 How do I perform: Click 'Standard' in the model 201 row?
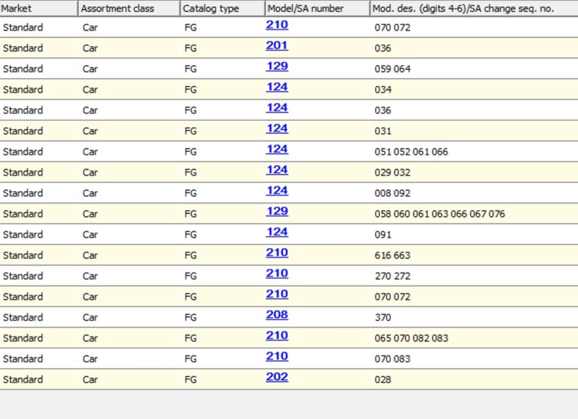coord(23,48)
